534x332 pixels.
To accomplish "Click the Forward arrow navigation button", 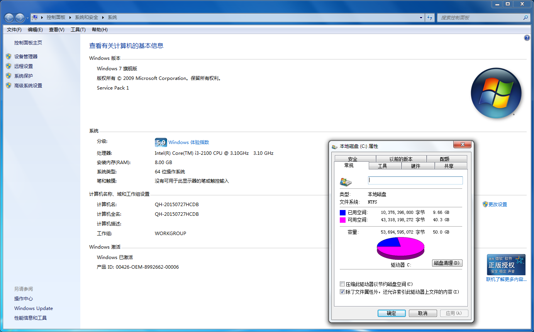I will (x=20, y=17).
